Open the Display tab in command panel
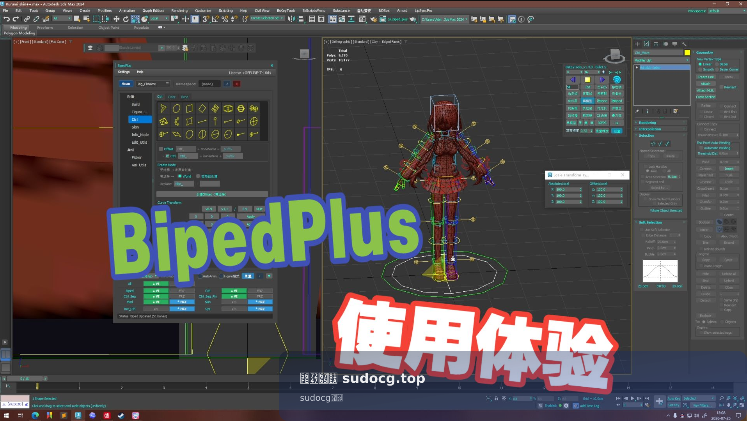This screenshot has width=747, height=421. pos(675,44)
